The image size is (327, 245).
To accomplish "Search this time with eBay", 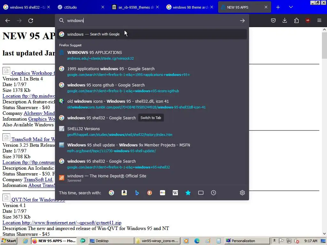I will (x=163, y=193).
